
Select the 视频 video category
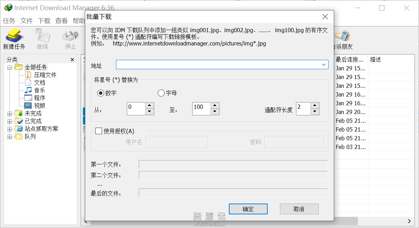click(x=39, y=106)
